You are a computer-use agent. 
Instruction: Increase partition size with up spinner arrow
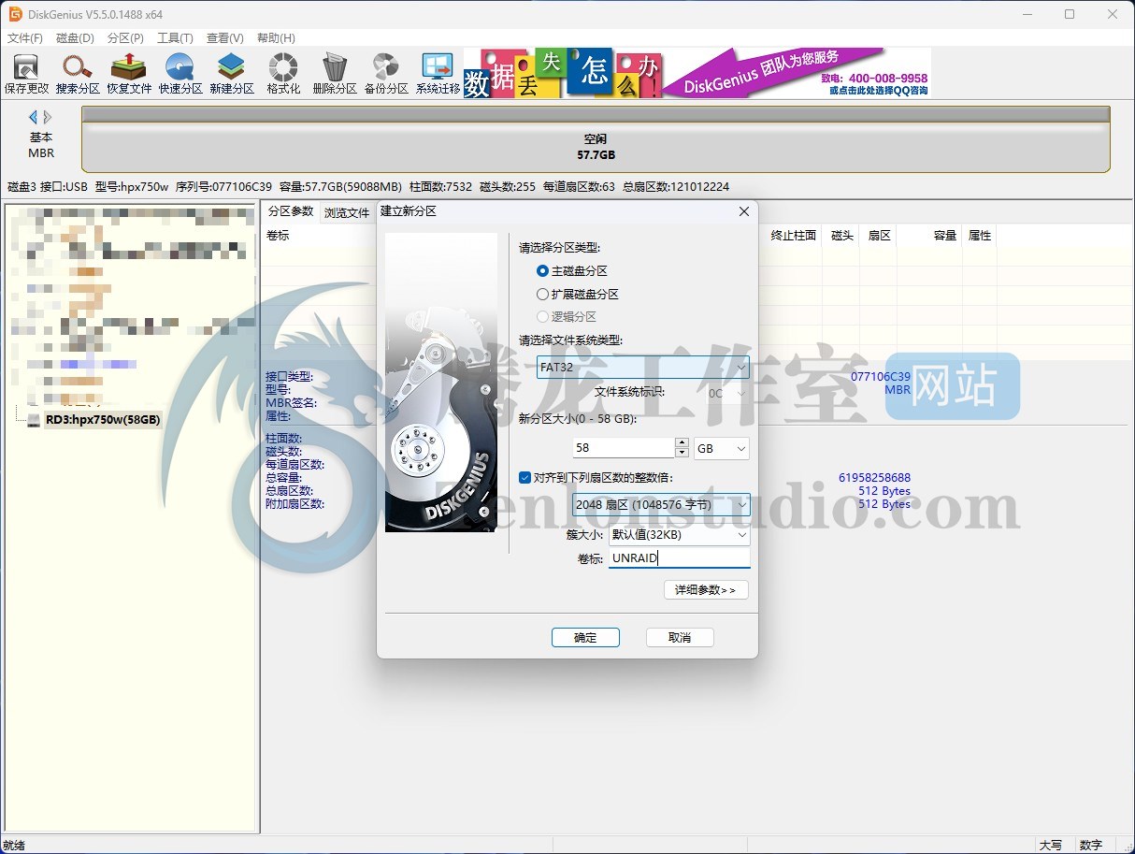(x=682, y=443)
